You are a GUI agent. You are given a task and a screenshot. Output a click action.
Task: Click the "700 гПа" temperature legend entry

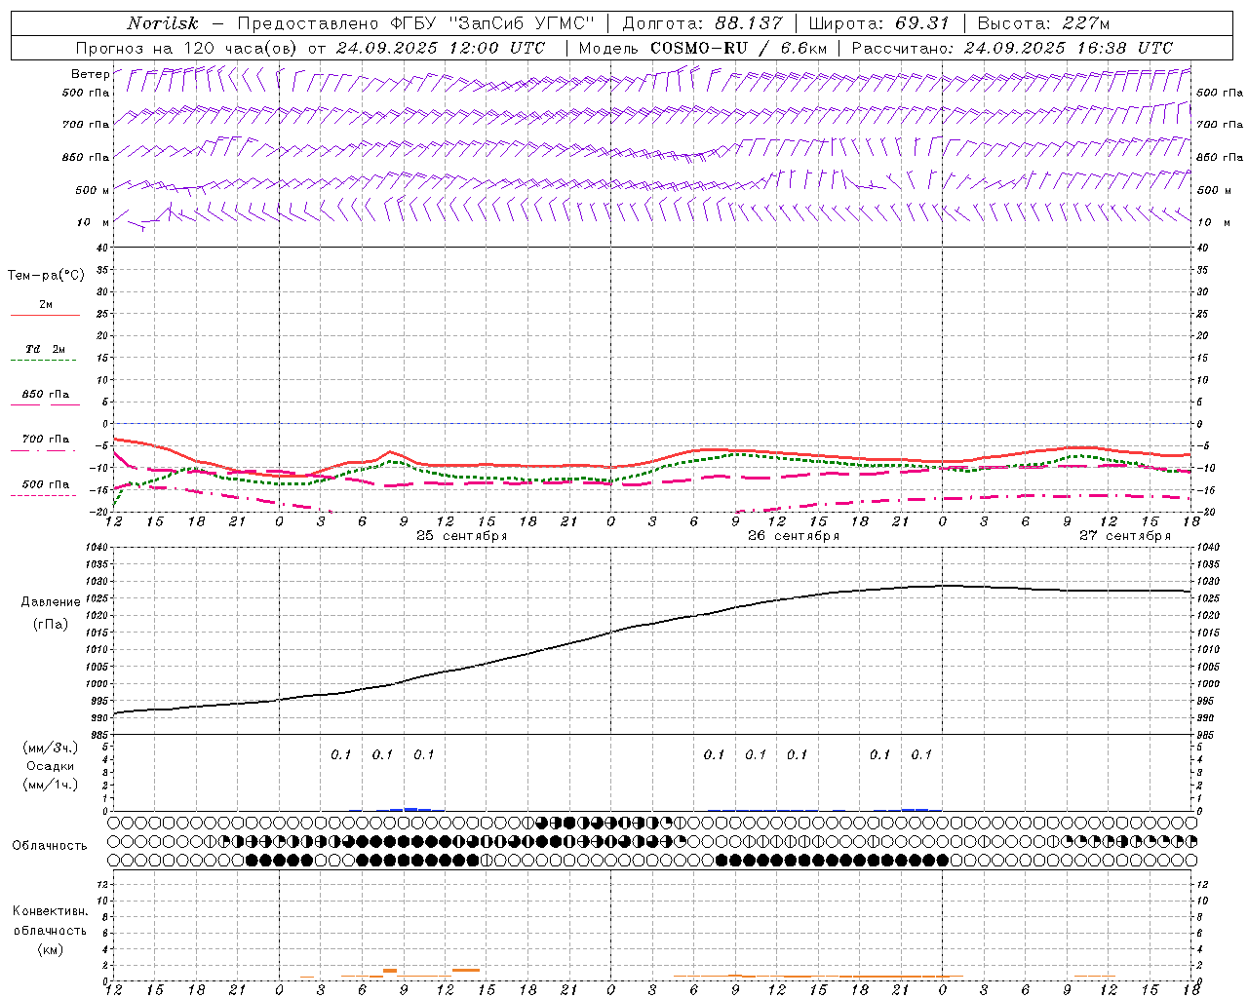tap(46, 440)
